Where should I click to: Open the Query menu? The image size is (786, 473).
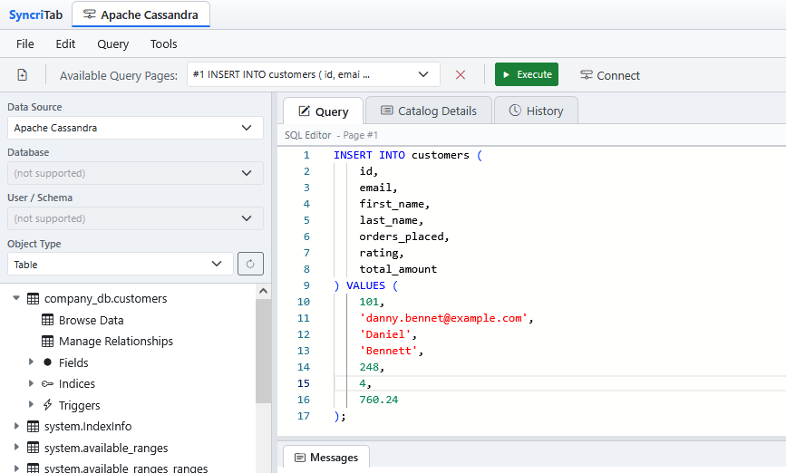[x=112, y=44]
